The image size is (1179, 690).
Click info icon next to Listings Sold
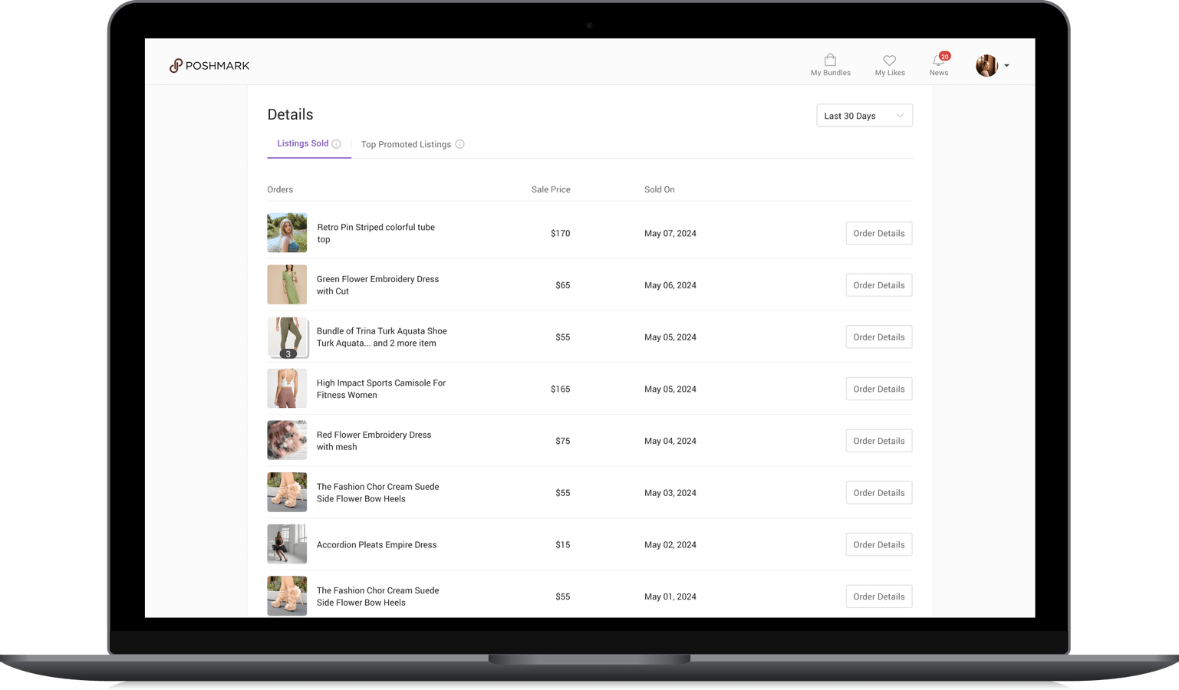point(336,144)
